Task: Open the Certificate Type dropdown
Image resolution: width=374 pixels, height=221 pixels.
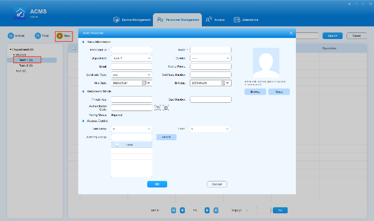Action: pyautogui.click(x=131, y=74)
